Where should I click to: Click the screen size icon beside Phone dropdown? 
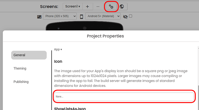[x=39, y=17]
